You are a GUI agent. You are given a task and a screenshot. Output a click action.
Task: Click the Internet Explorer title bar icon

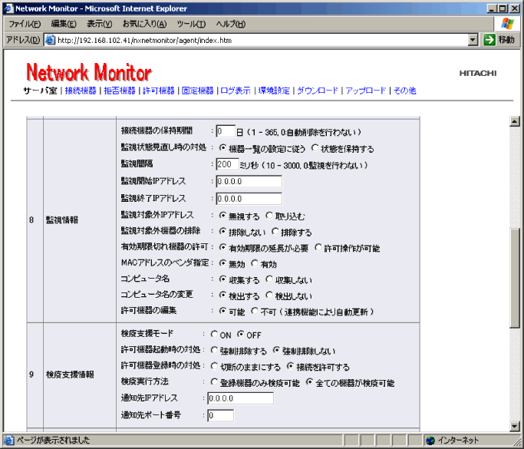point(8,8)
